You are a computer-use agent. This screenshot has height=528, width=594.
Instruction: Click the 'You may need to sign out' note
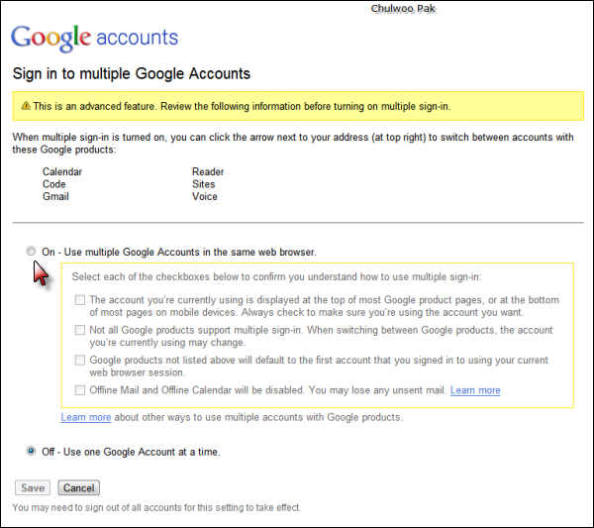tap(156, 507)
